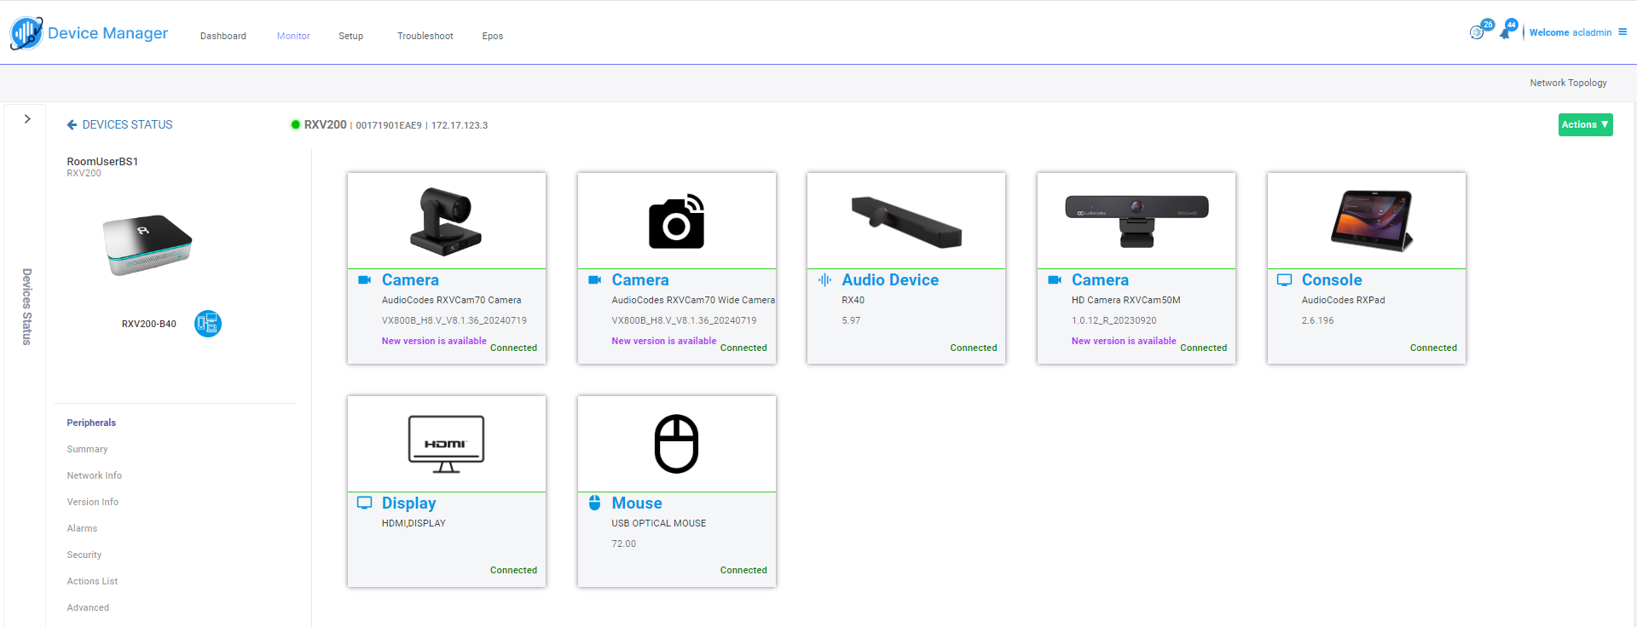Image resolution: width=1637 pixels, height=627 pixels.
Task: Open the Setup menu
Action: click(x=351, y=36)
